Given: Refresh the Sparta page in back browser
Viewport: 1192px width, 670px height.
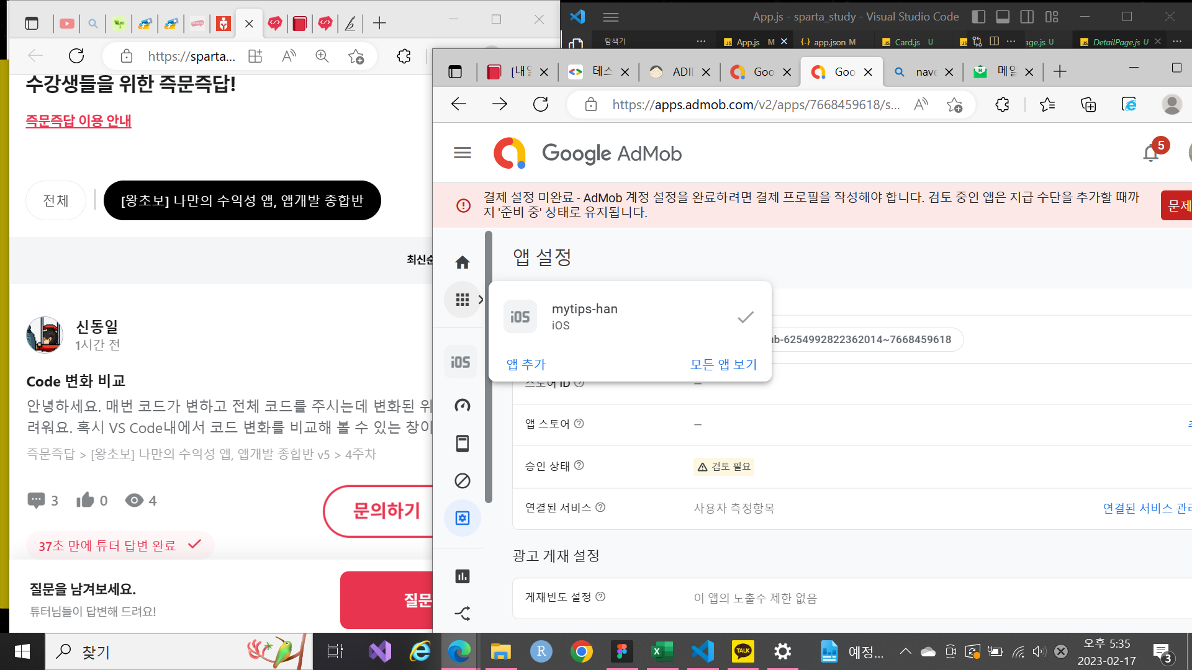Looking at the screenshot, I should coord(76,56).
